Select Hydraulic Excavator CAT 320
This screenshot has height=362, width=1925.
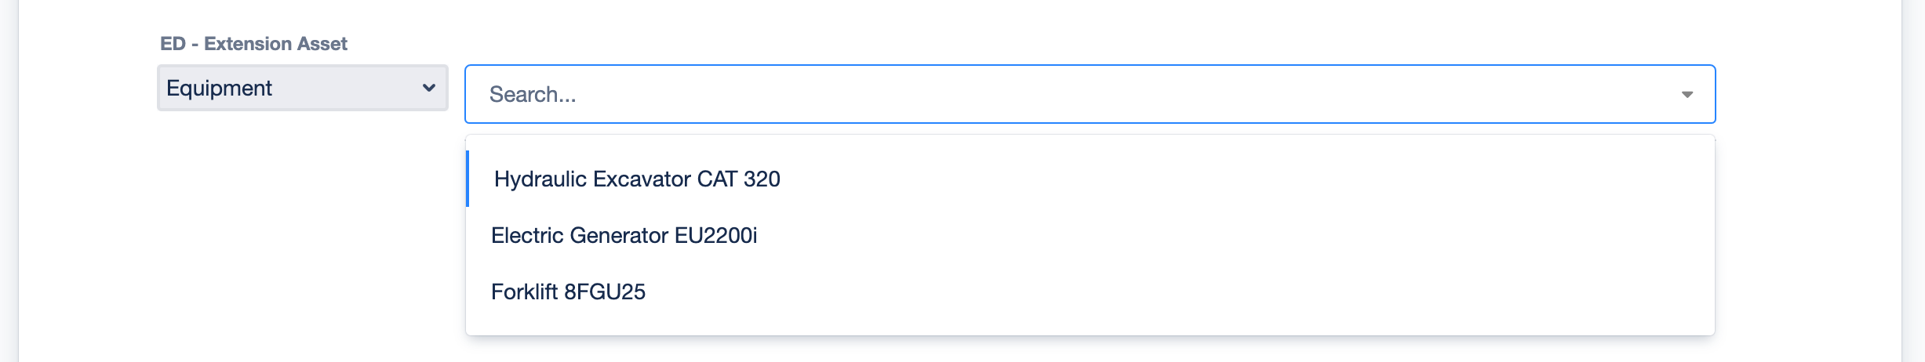(637, 179)
